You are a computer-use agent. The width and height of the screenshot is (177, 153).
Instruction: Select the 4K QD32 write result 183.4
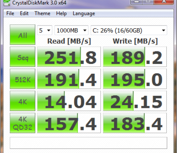pyautogui.click(x=135, y=123)
